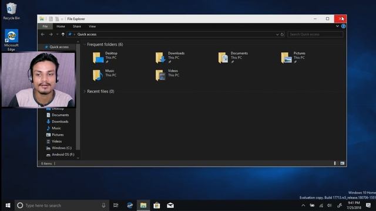Select Pictures in the navigation pane
The height and width of the screenshot is (211, 376).
55,135
